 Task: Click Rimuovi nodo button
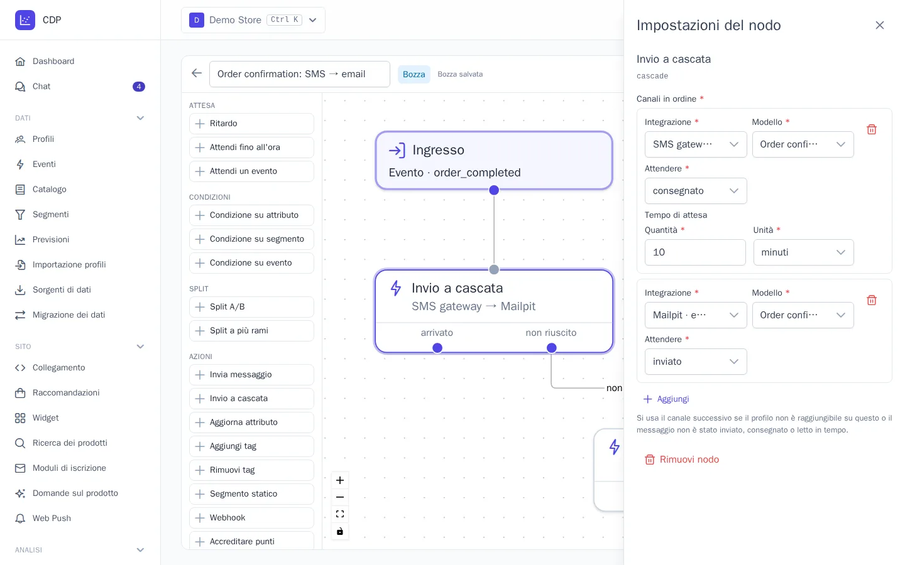tap(682, 460)
